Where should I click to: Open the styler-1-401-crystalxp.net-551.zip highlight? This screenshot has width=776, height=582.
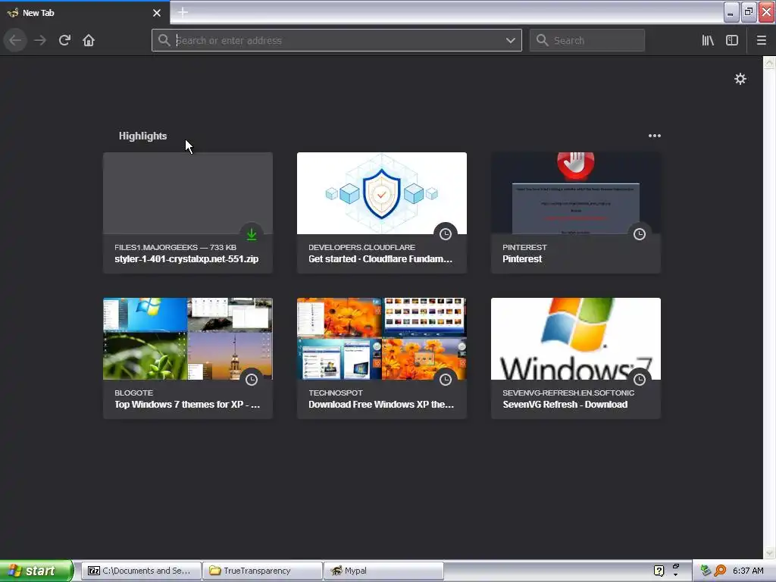(186, 259)
